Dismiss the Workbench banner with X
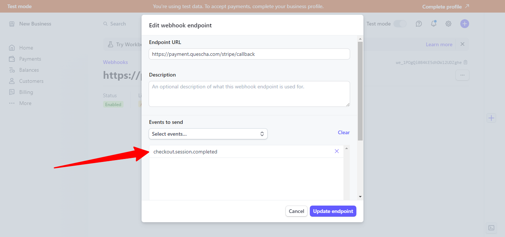The width and height of the screenshot is (505, 237). tap(462, 44)
